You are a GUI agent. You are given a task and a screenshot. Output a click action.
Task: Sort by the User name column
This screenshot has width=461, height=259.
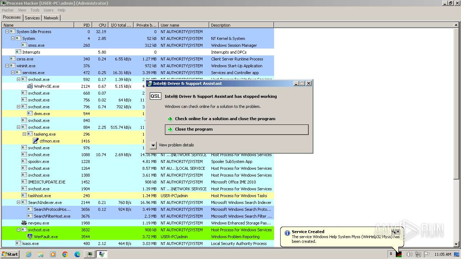click(184, 25)
